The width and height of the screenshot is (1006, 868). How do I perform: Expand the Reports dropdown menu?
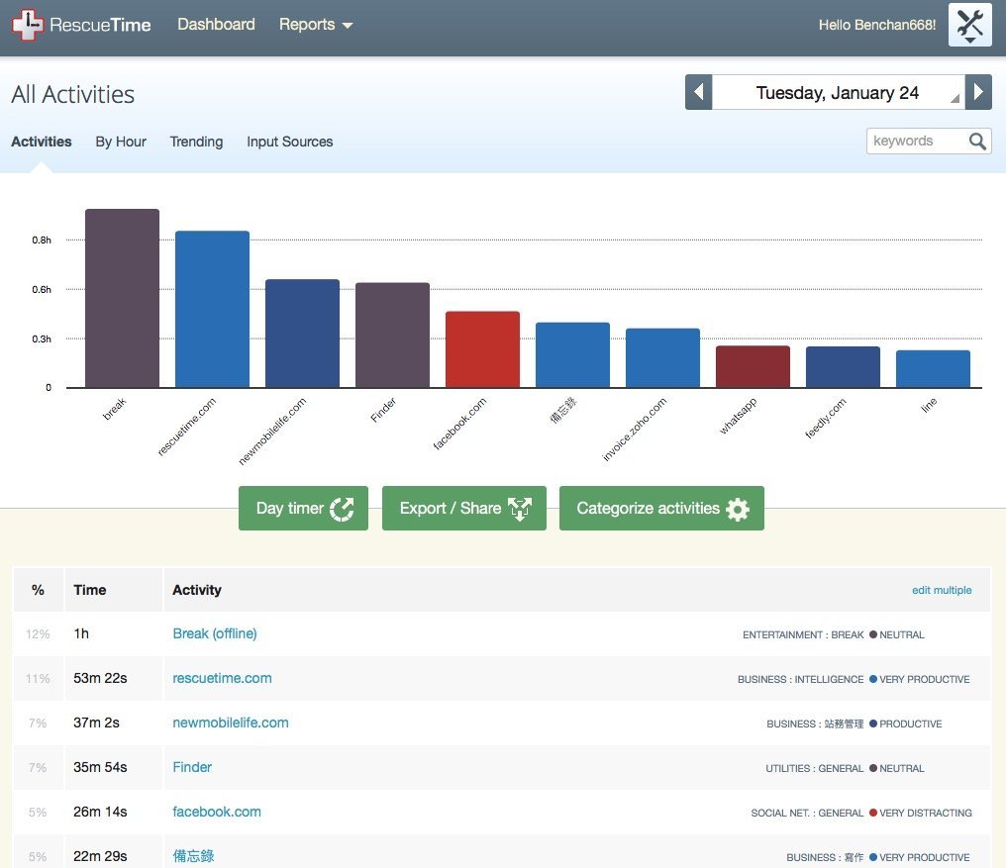[x=316, y=25]
